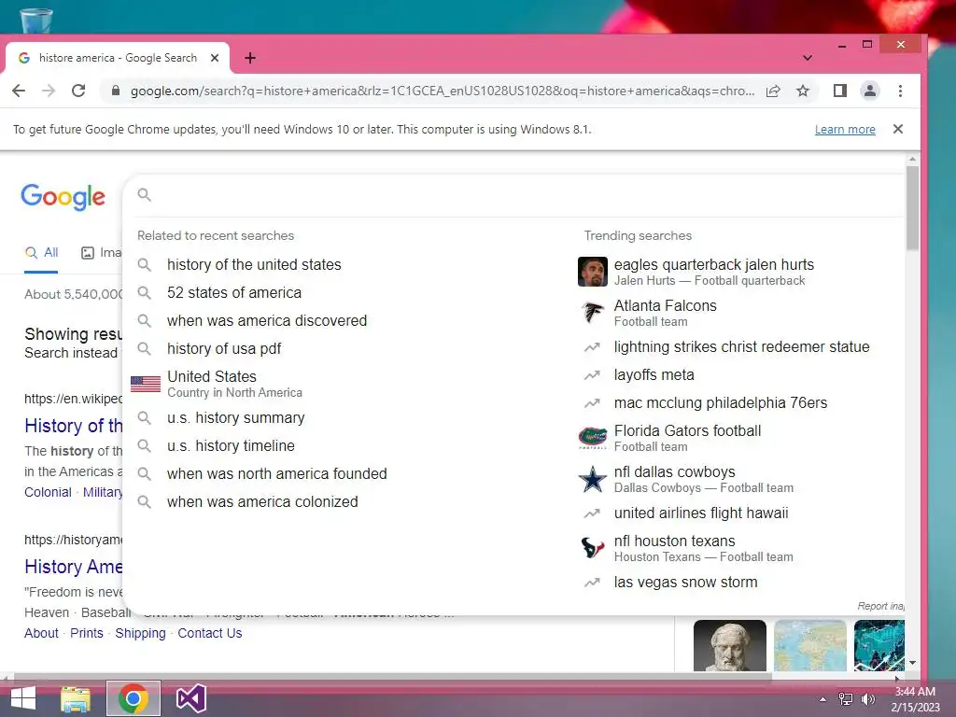Viewport: 956px width, 717px height.
Task: Show hidden tray icons arrow
Action: click(822, 699)
